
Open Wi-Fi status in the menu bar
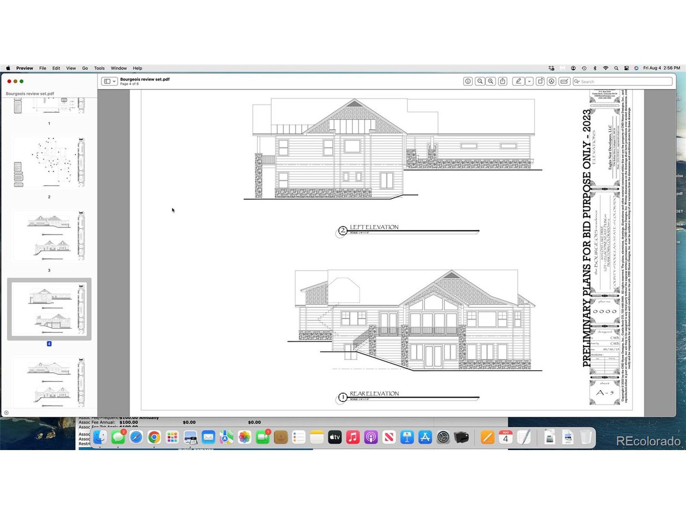coord(606,68)
